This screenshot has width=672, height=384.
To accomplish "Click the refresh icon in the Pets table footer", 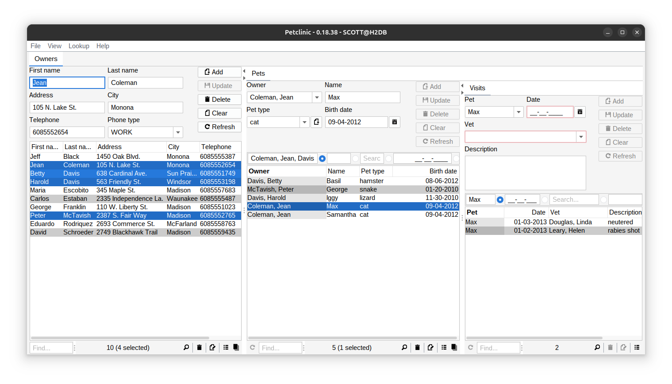I will (252, 348).
